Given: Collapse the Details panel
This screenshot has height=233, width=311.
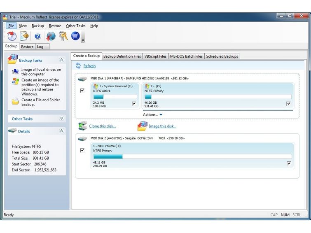Looking at the screenshot, I should point(61,130).
